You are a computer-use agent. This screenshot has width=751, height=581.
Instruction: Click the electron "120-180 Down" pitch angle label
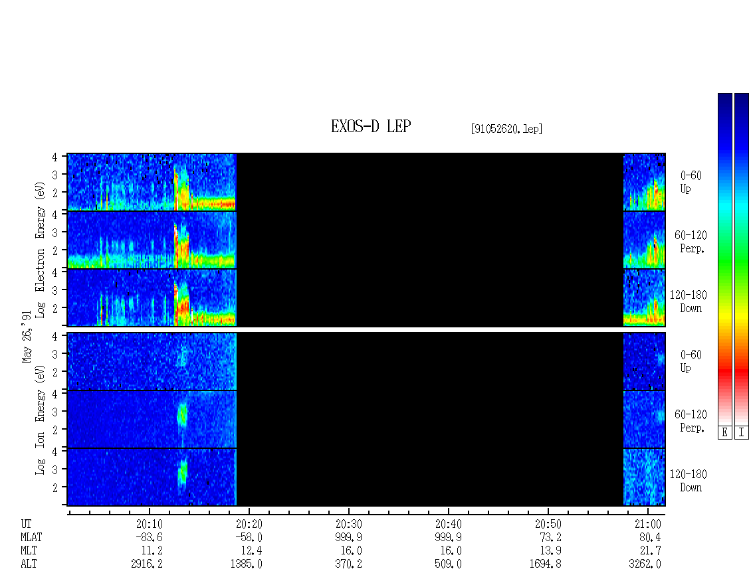point(689,301)
